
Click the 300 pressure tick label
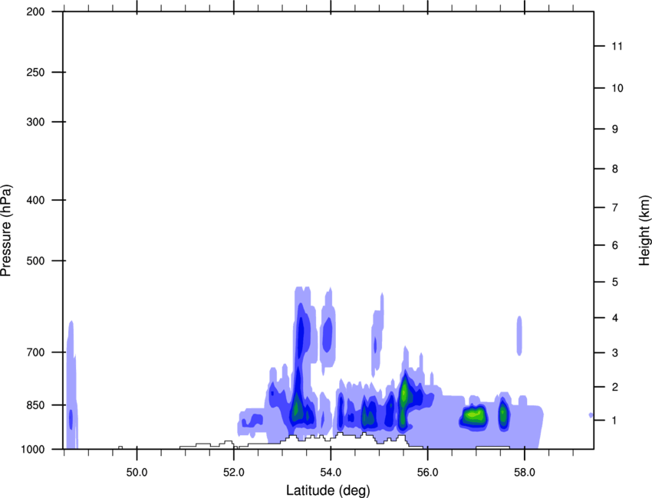36,122
